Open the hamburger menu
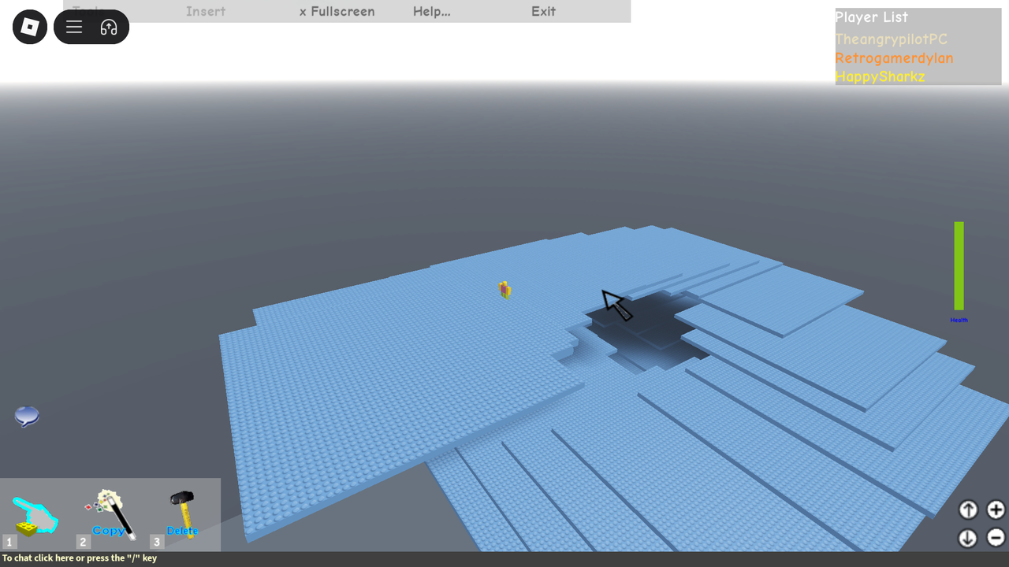1009x567 pixels. tap(74, 28)
